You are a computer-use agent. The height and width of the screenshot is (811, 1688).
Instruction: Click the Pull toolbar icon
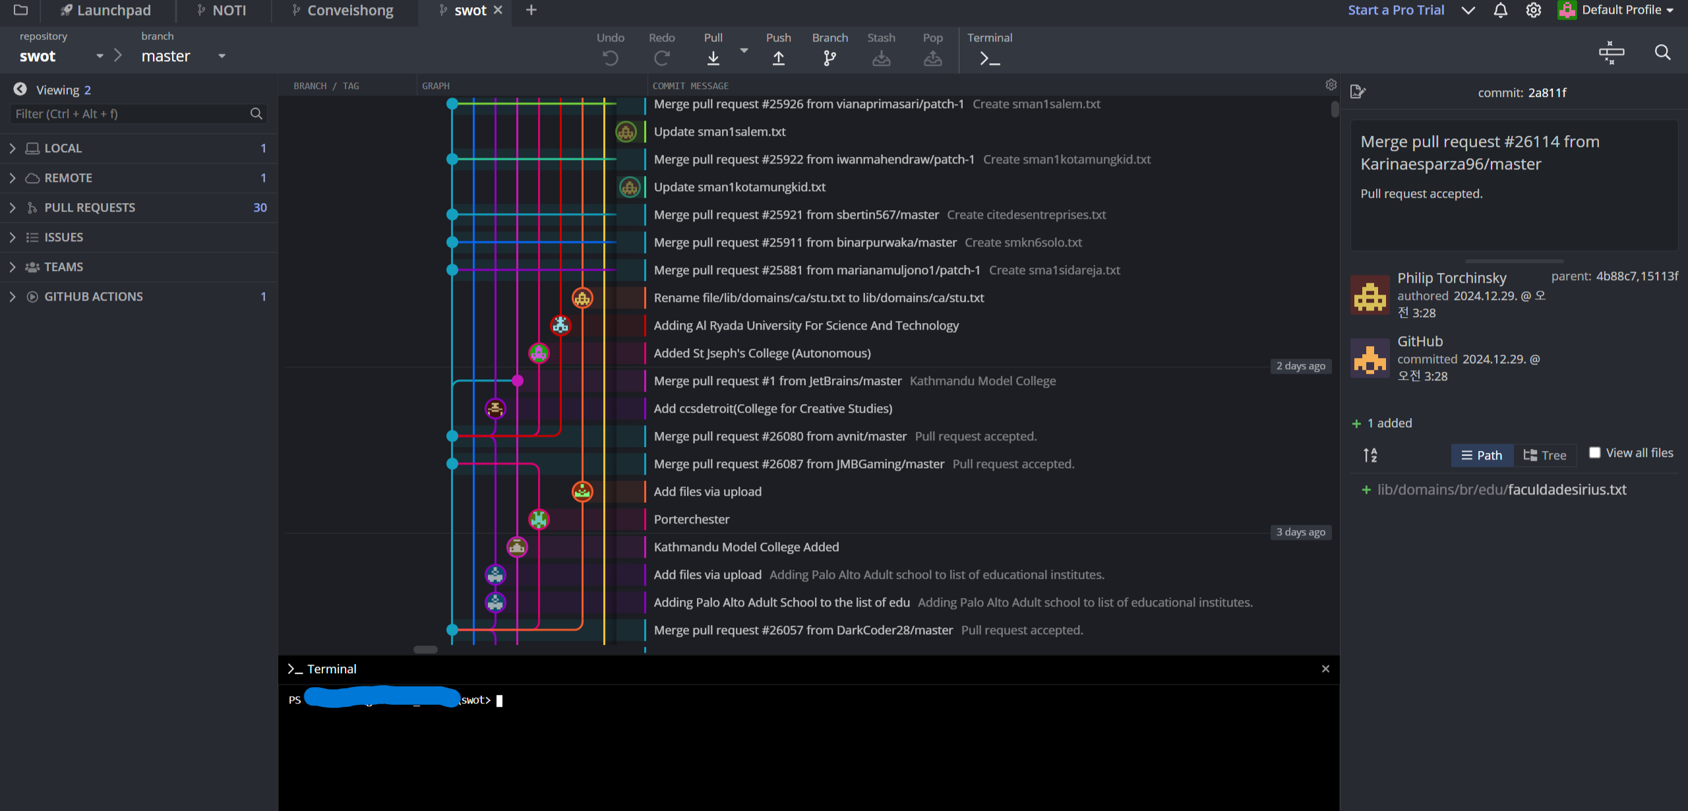[713, 58]
